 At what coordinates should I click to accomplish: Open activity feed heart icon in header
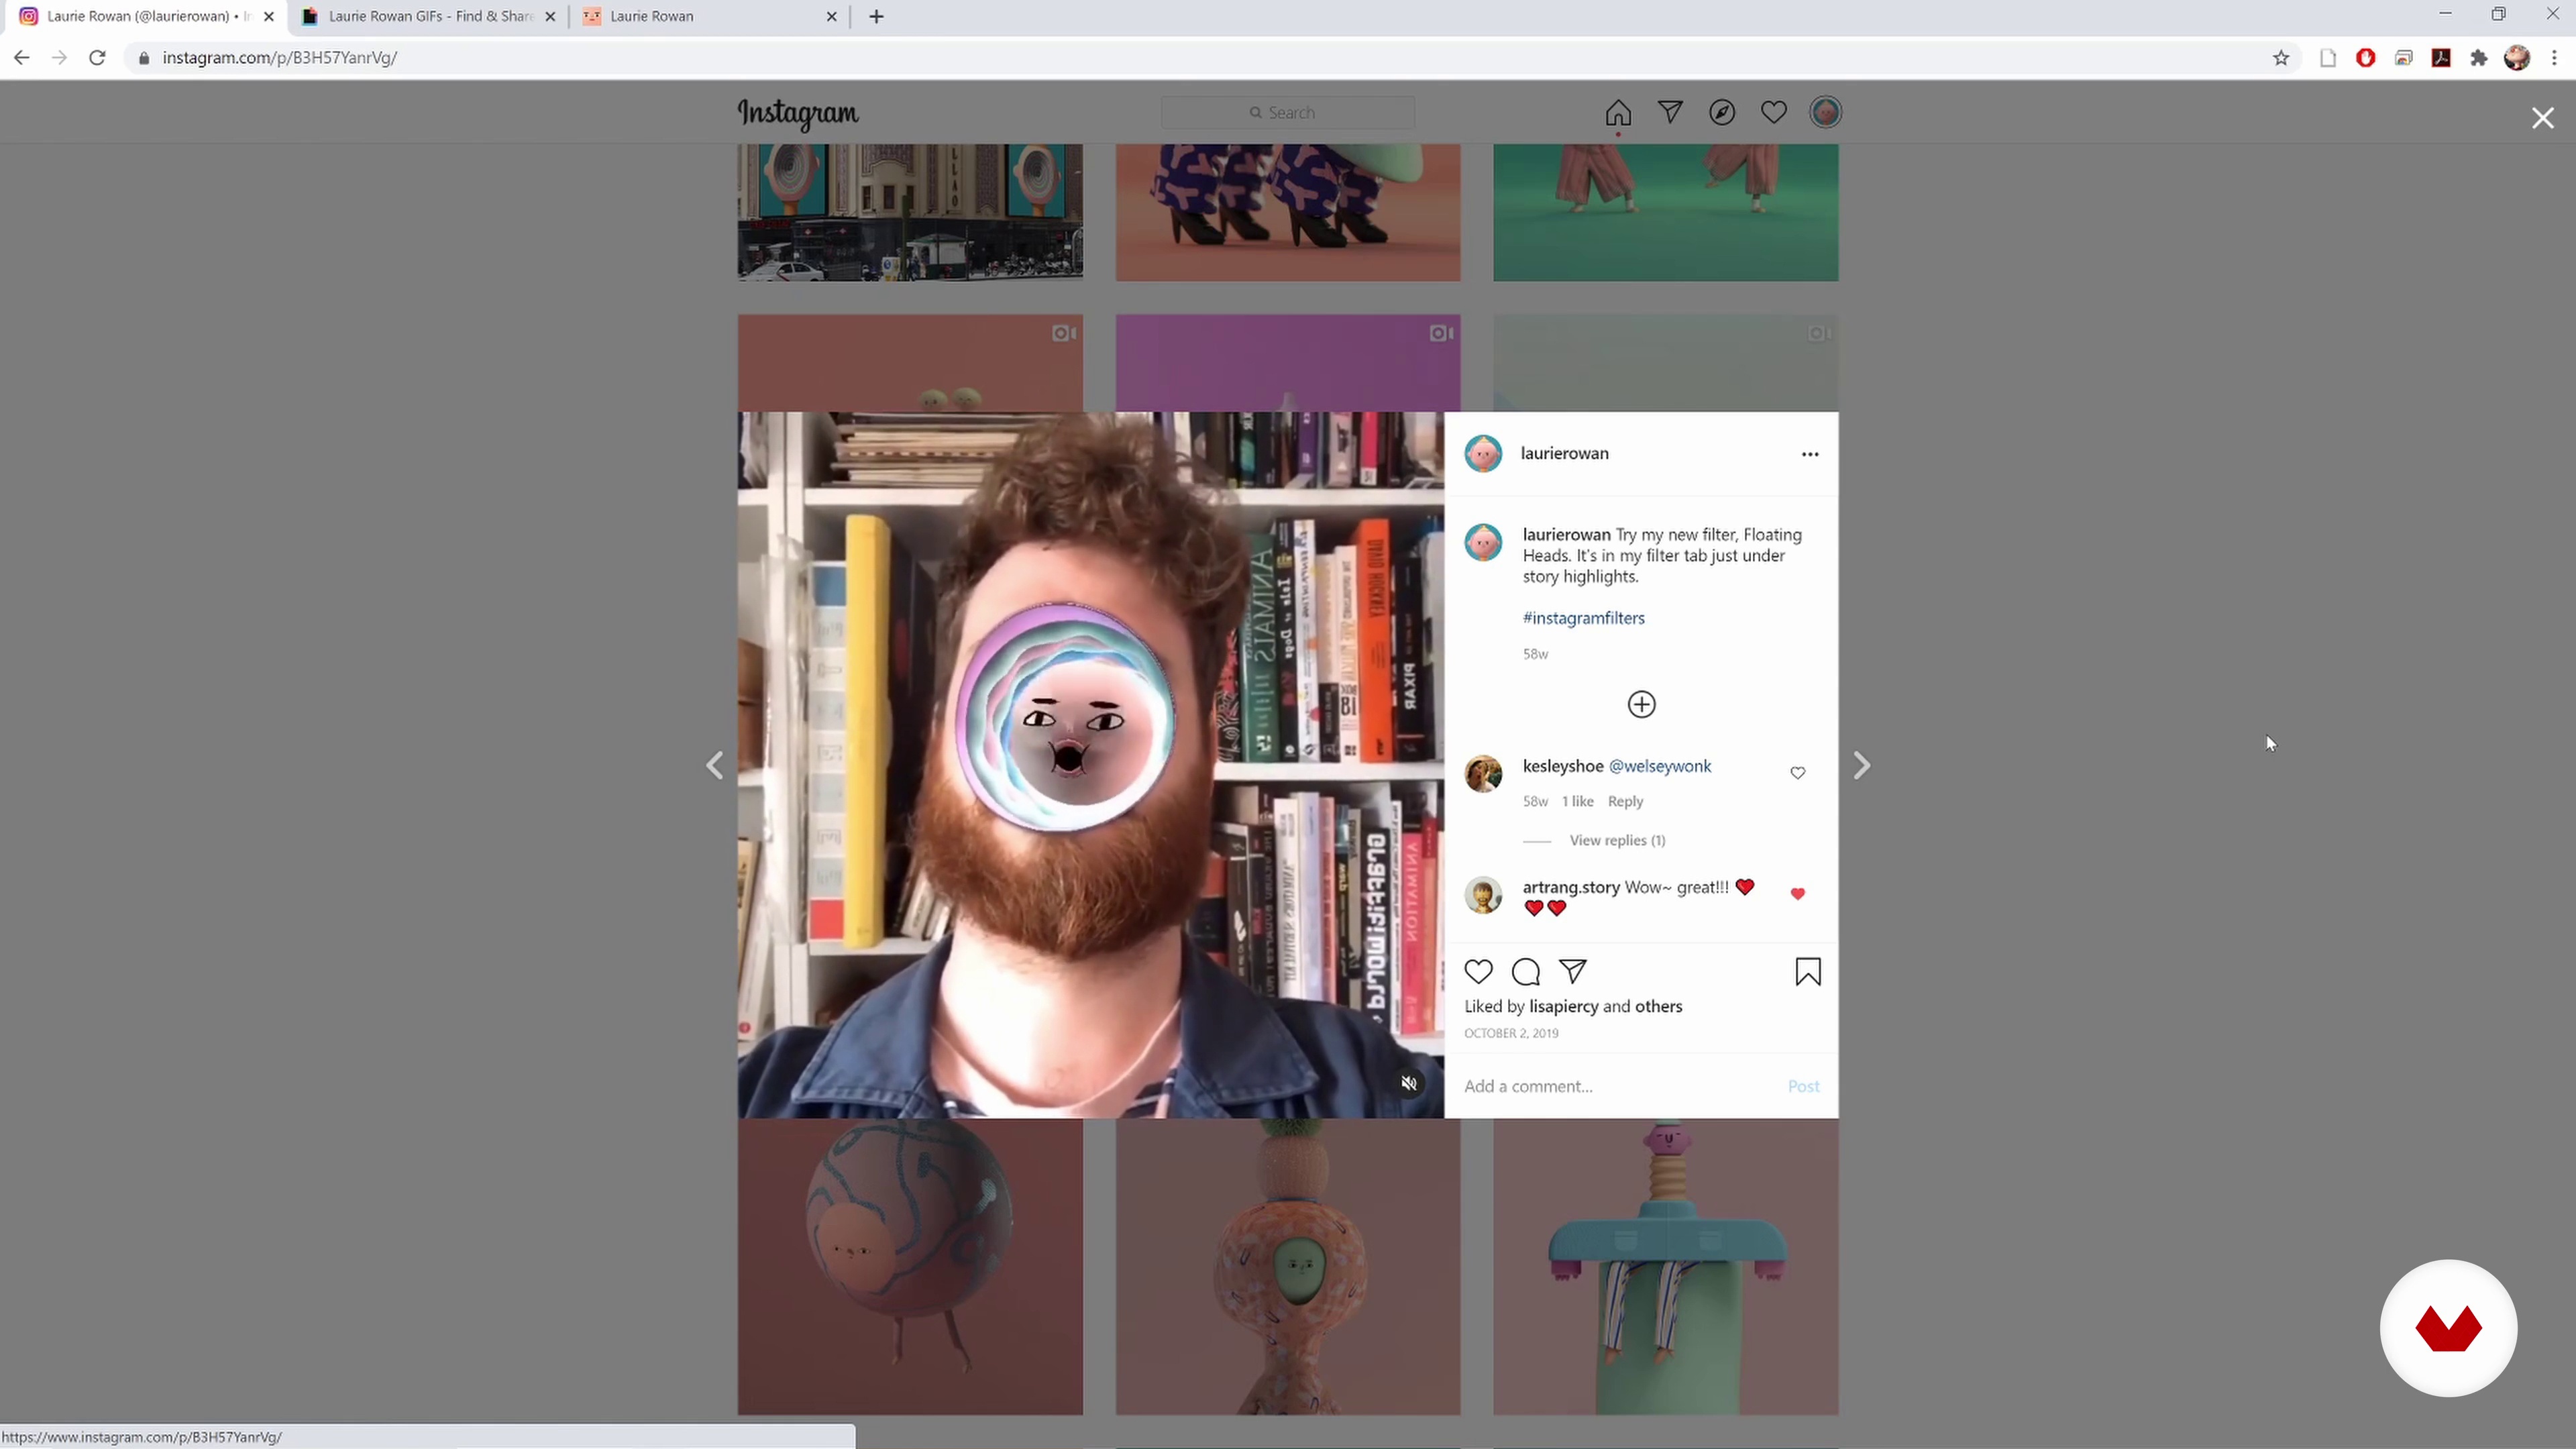(1774, 112)
